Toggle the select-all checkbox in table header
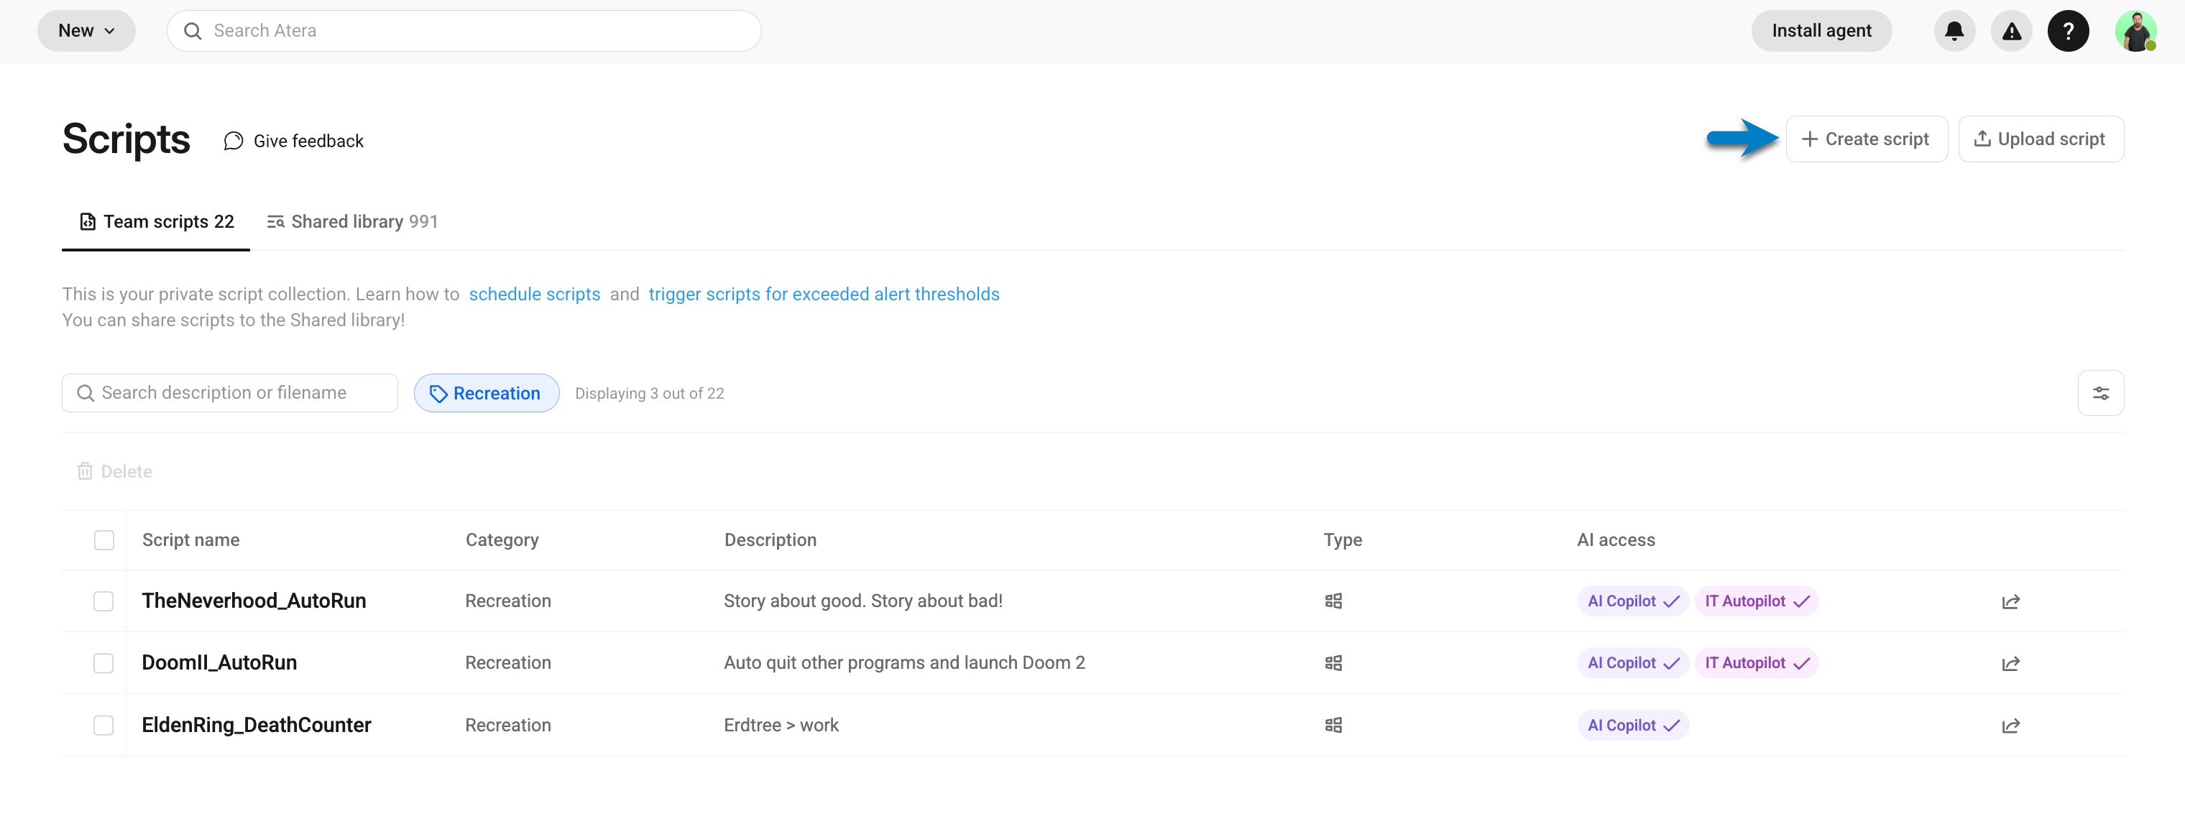 tap(103, 540)
